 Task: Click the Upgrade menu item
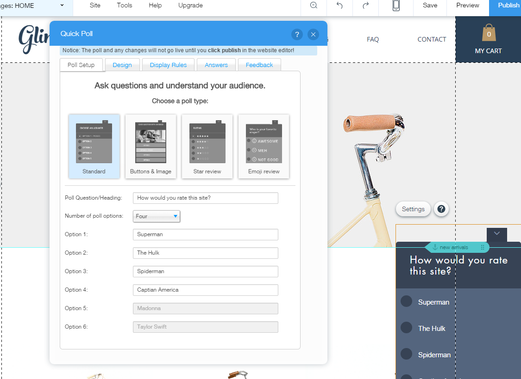point(190,5)
